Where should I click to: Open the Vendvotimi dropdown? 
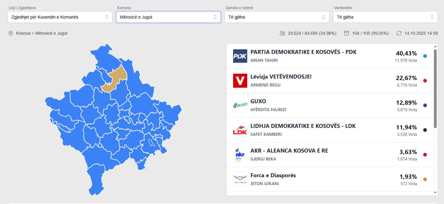(385, 17)
